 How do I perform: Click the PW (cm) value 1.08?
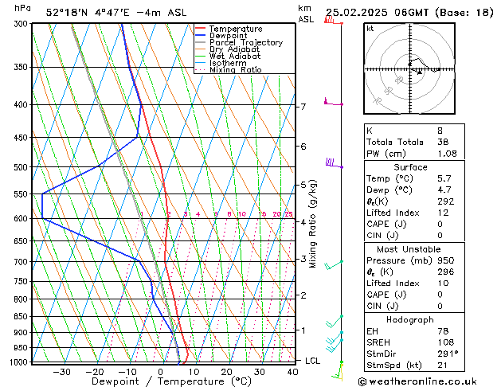(447, 154)
